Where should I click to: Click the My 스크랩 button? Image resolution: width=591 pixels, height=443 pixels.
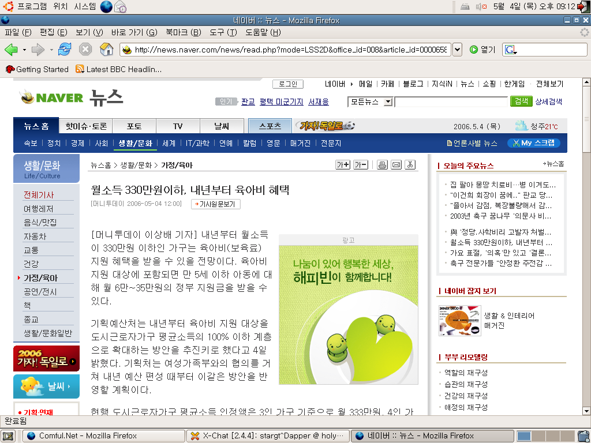click(534, 143)
